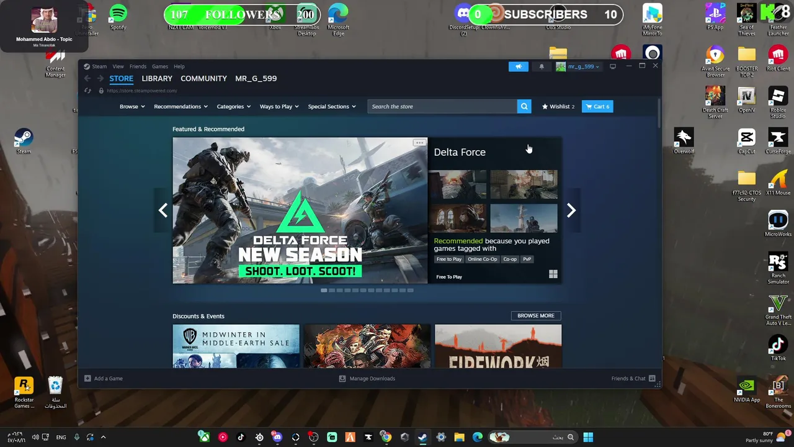The width and height of the screenshot is (794, 447).
Task: Open the Midwinter in Middle-Earth Sale card
Action: coord(236,346)
